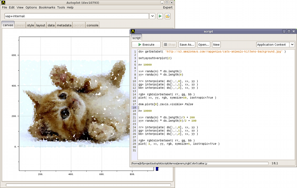Click Execute button in script window

(146, 44)
